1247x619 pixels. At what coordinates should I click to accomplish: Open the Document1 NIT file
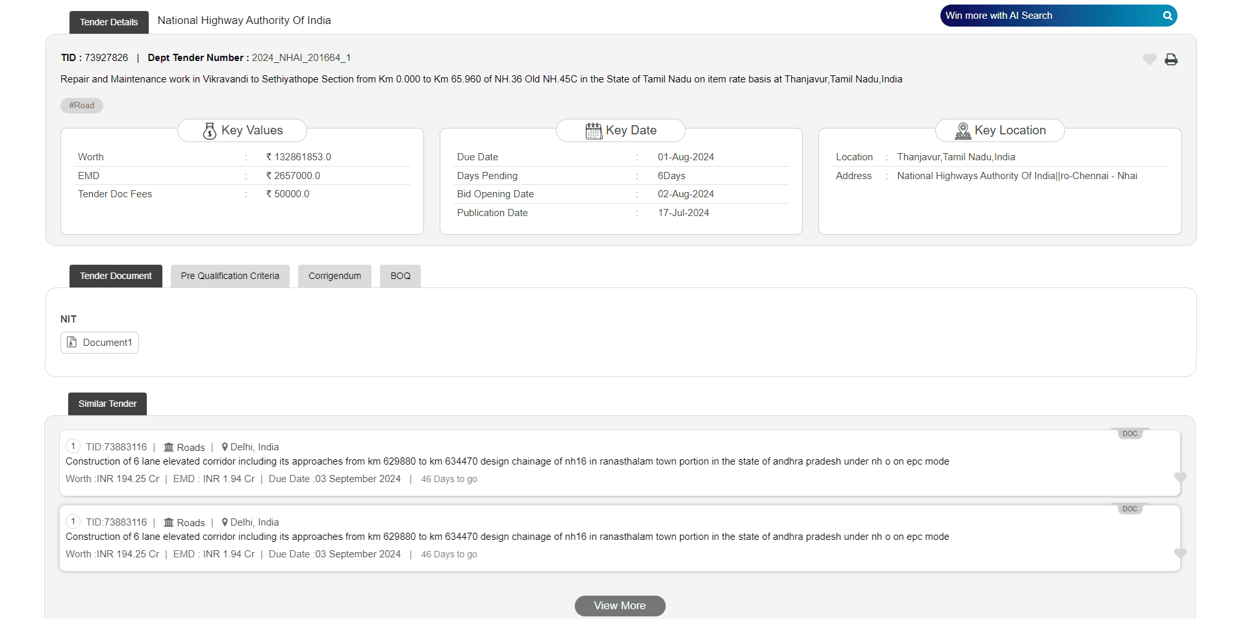100,343
